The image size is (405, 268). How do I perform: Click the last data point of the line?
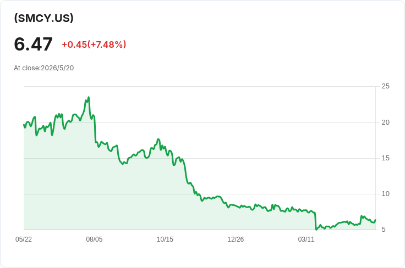(x=375, y=220)
